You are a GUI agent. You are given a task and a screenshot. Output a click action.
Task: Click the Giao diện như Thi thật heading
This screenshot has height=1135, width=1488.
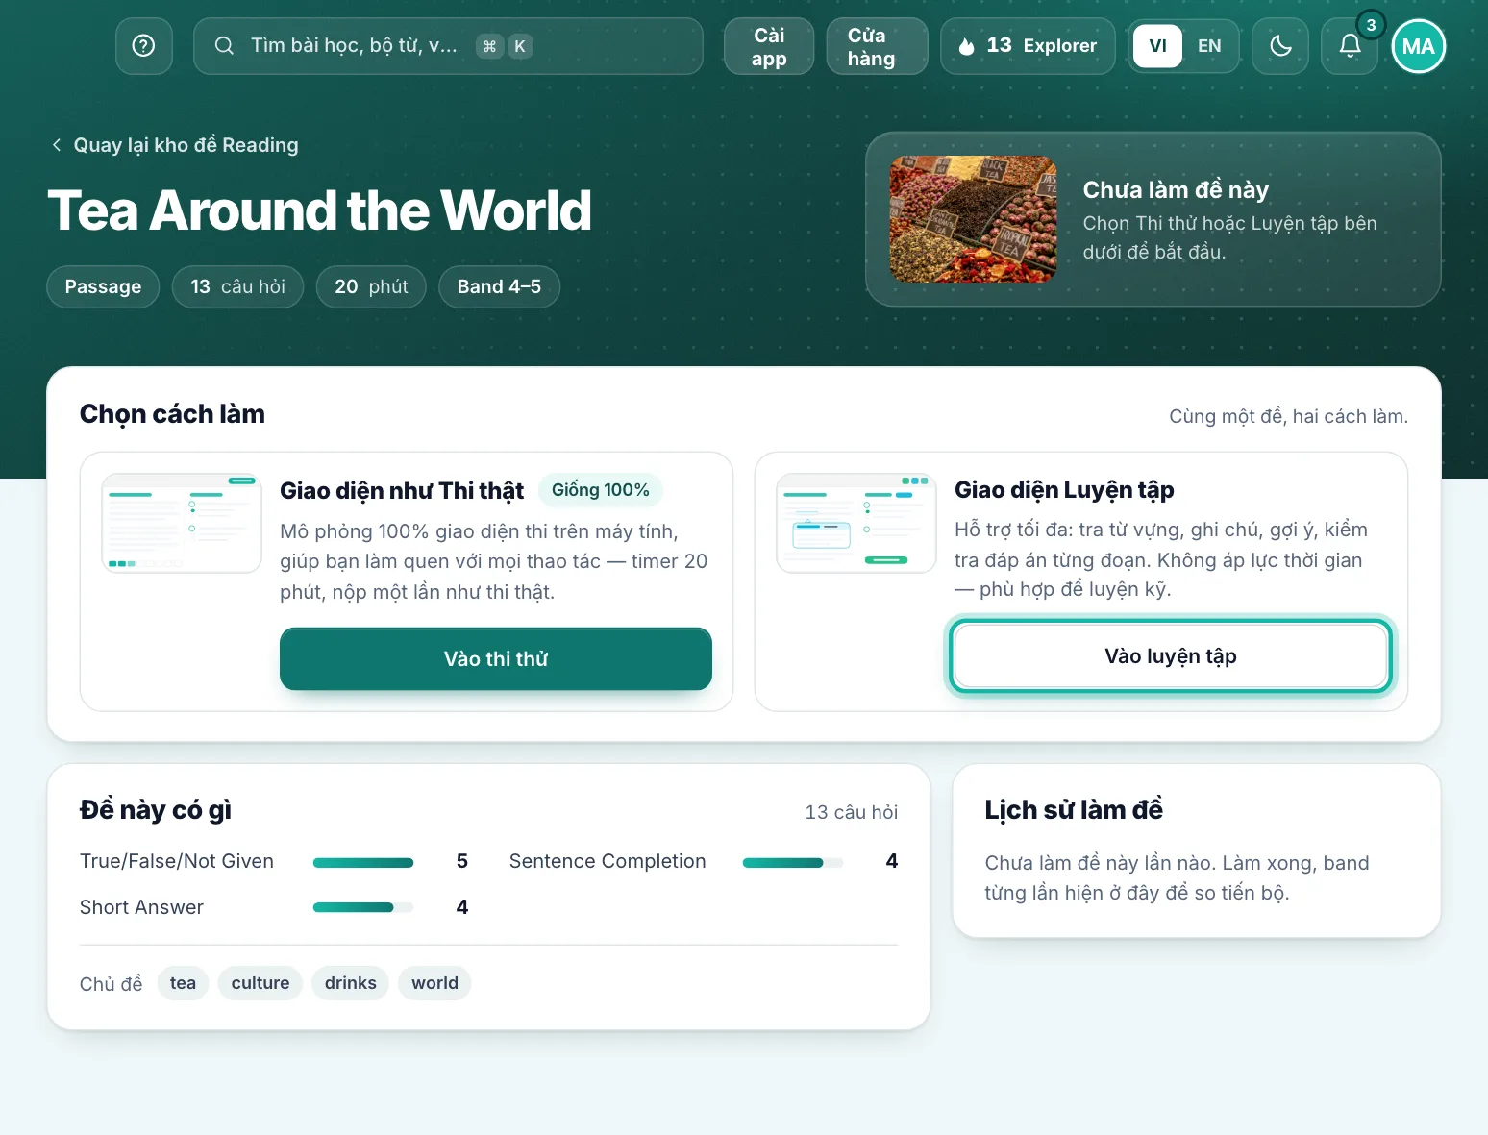(402, 491)
